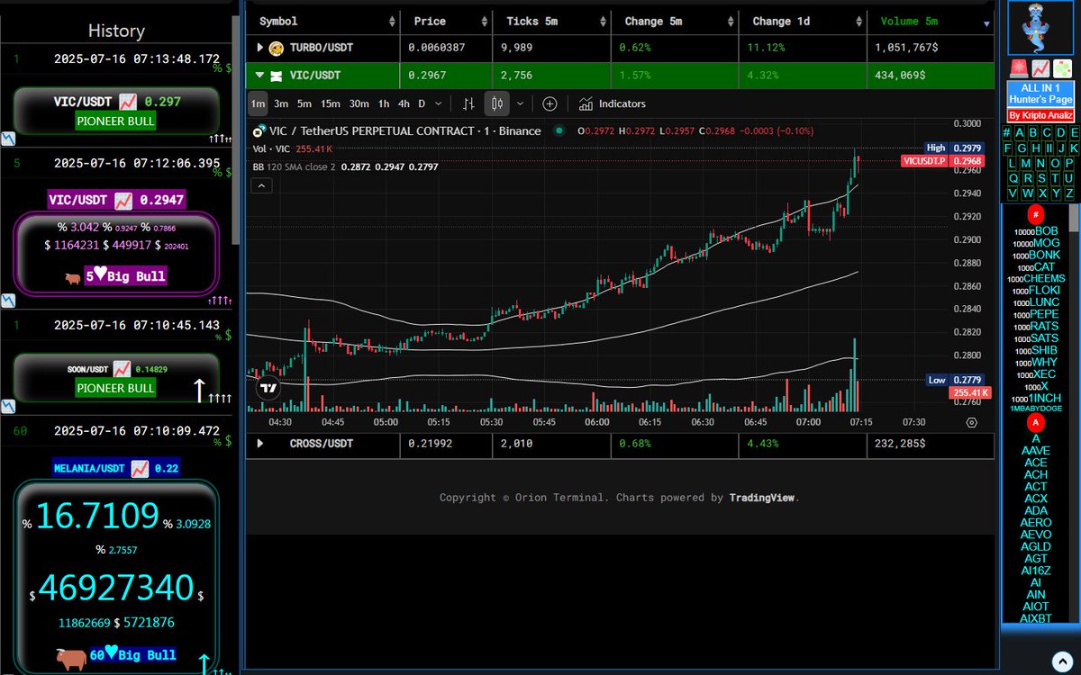Image resolution: width=1081 pixels, height=675 pixels.
Task: Click the genie avatar image
Action: tap(1040, 28)
